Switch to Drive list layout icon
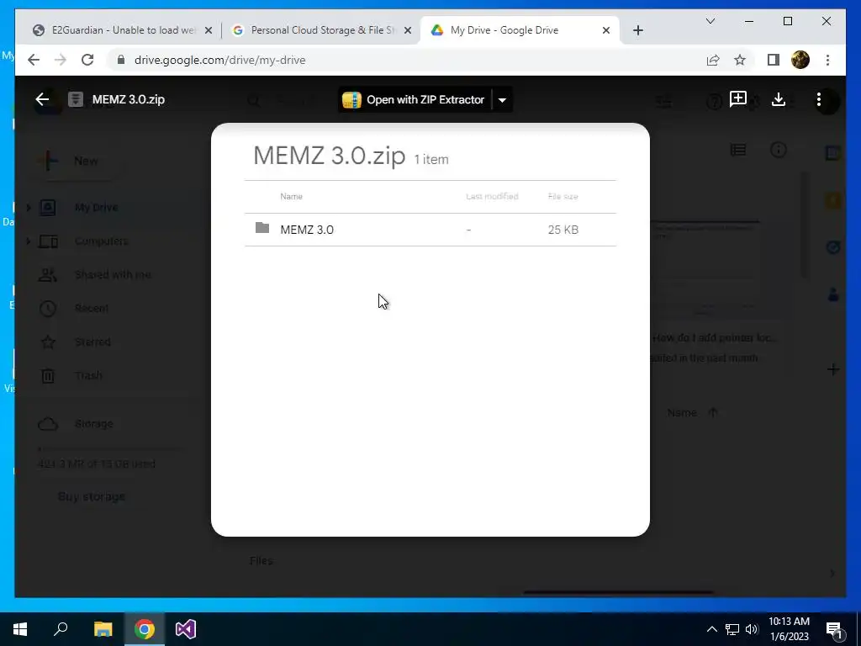The image size is (861, 646). click(737, 150)
